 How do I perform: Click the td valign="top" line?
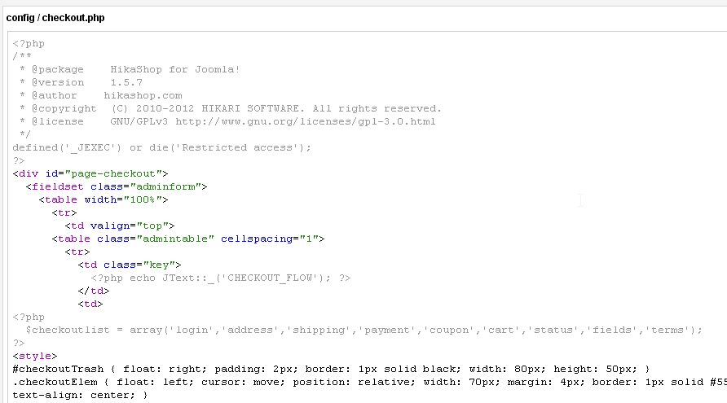(x=120, y=226)
